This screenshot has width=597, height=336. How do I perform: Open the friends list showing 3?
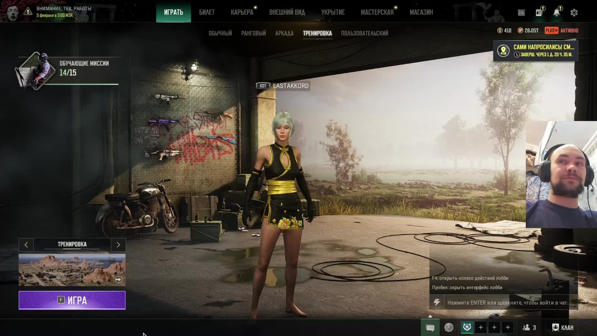[x=529, y=328]
